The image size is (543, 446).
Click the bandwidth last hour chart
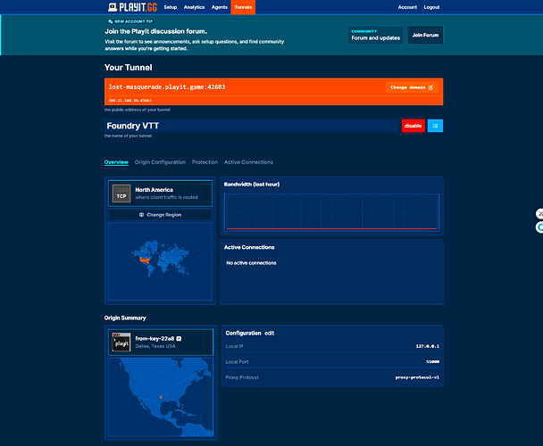click(x=331, y=212)
